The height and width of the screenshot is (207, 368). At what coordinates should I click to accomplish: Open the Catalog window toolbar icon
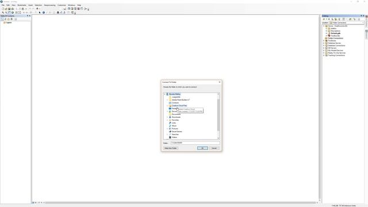pyautogui.click(x=72, y=9)
